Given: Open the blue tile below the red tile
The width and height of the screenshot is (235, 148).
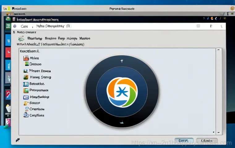Looking at the screenshot, I should click(8, 65).
